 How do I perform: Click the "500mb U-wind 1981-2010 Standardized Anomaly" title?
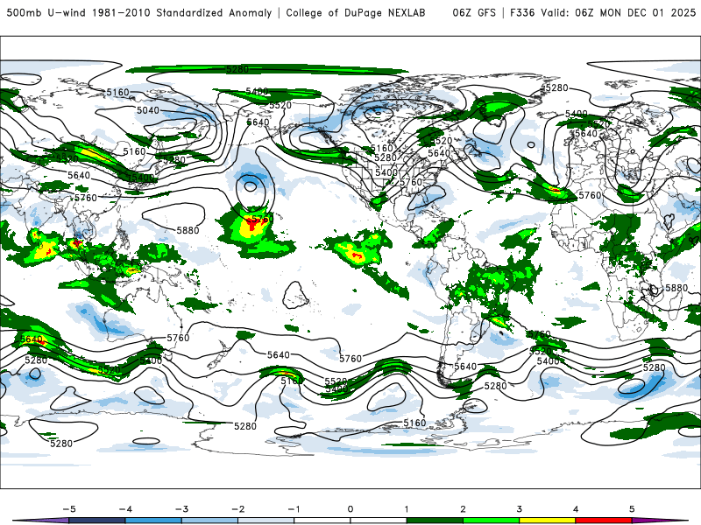(x=139, y=13)
